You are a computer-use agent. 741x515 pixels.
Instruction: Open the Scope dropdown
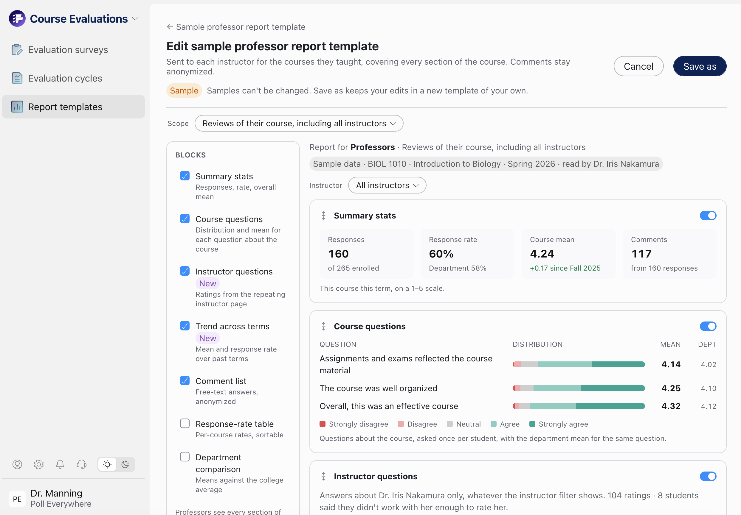299,124
